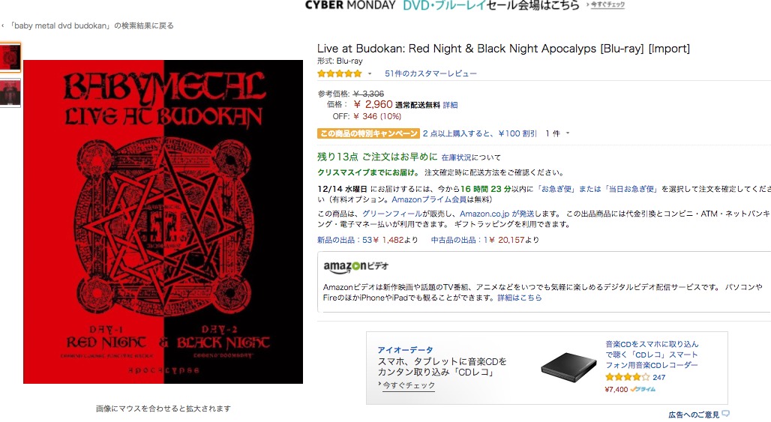Screen dimensions: 771x422
Task: Open the quantity 1件 dropdown
Action: [x=557, y=133]
